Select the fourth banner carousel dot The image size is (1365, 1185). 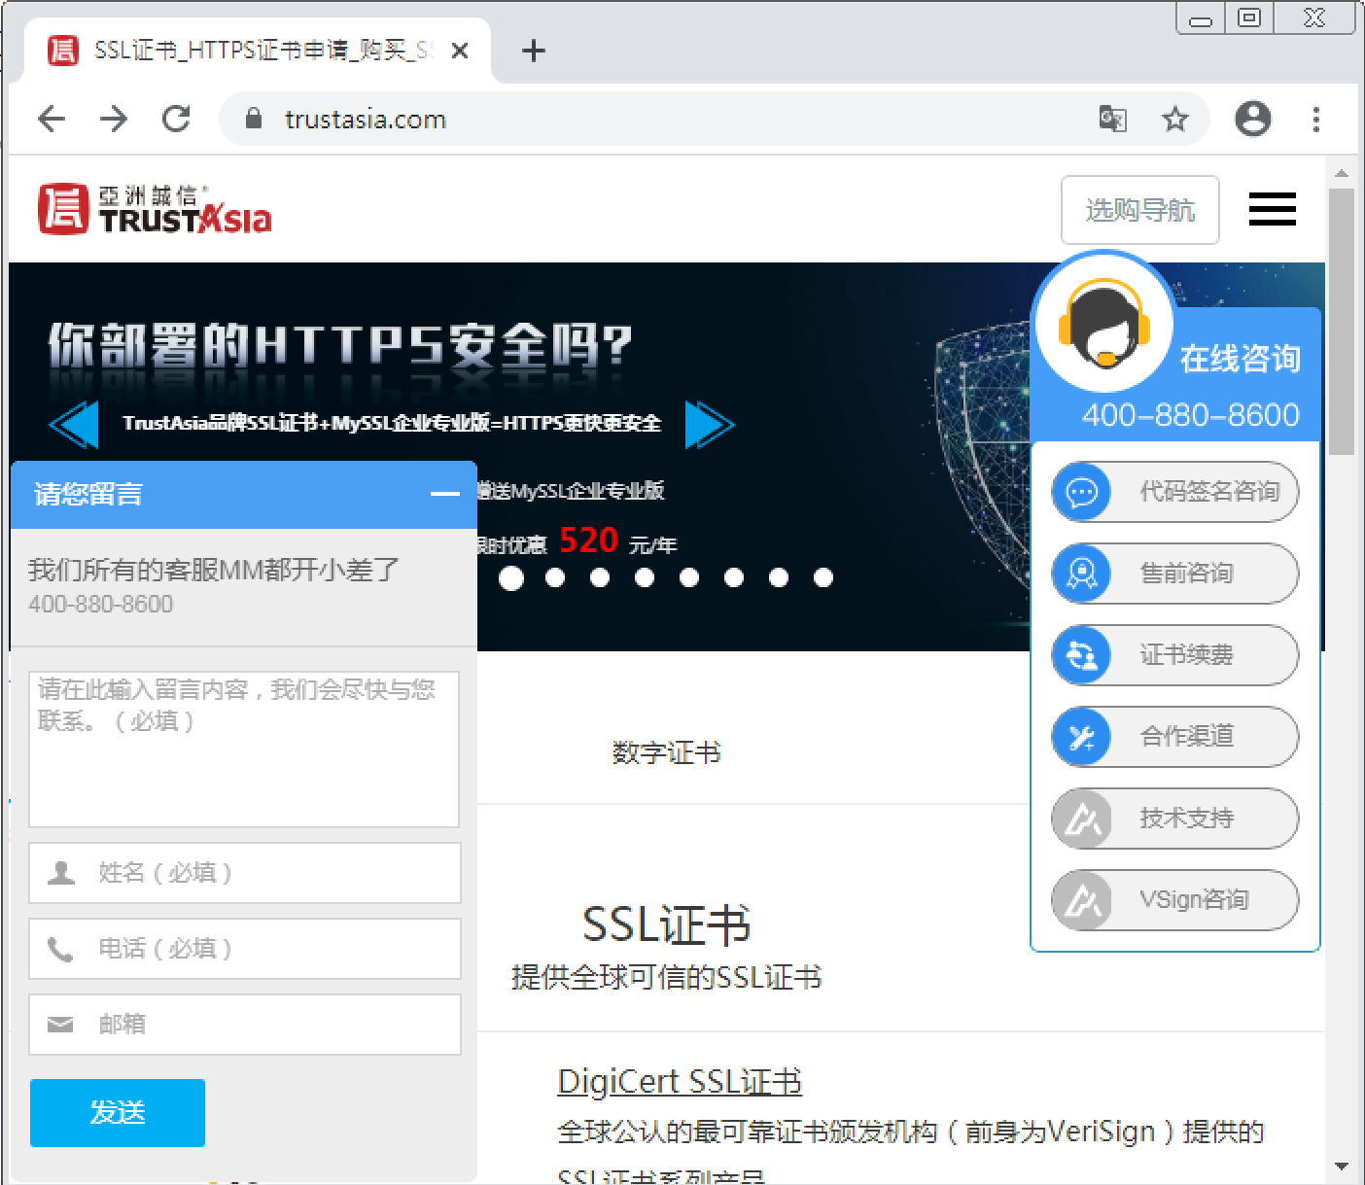point(645,578)
